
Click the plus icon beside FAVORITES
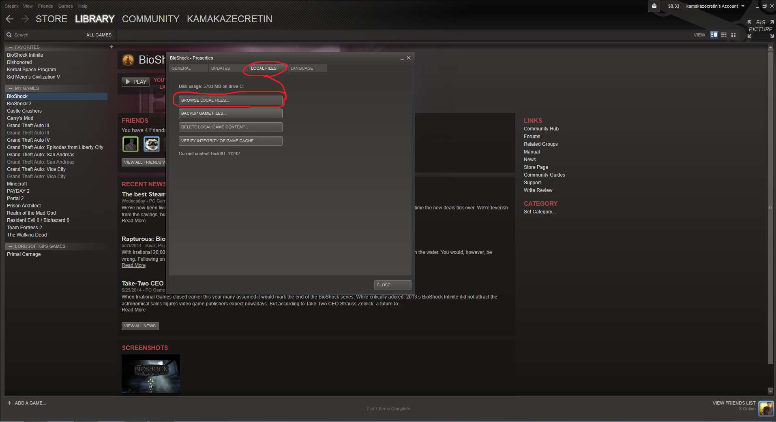click(x=111, y=47)
